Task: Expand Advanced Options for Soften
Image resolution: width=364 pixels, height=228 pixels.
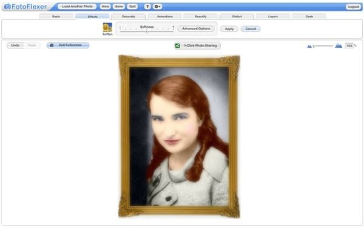Action: pyautogui.click(x=196, y=28)
